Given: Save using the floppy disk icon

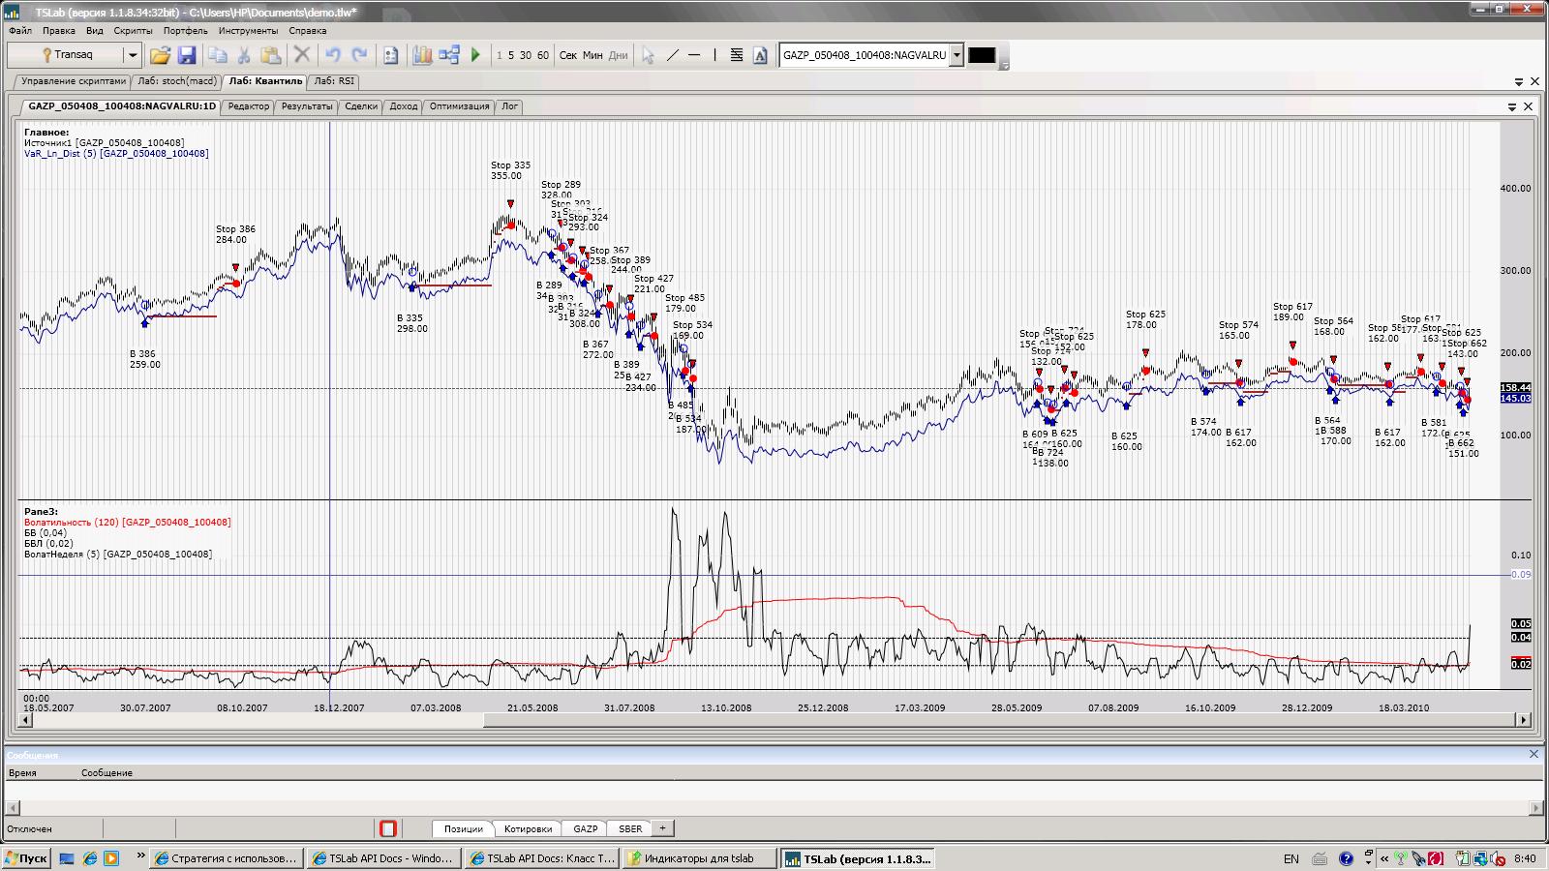Looking at the screenshot, I should (x=187, y=55).
